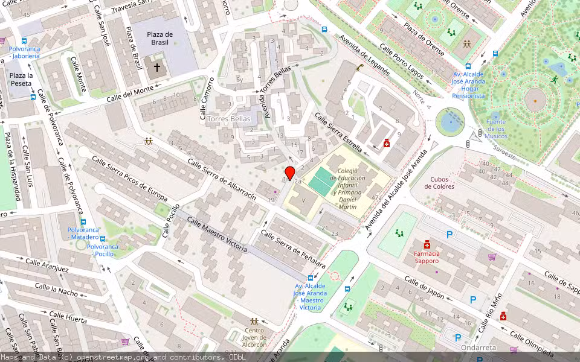The image size is (580, 362).
Task: Click the pharmacy icon above Calle Olimpiada
Action: (x=503, y=316)
